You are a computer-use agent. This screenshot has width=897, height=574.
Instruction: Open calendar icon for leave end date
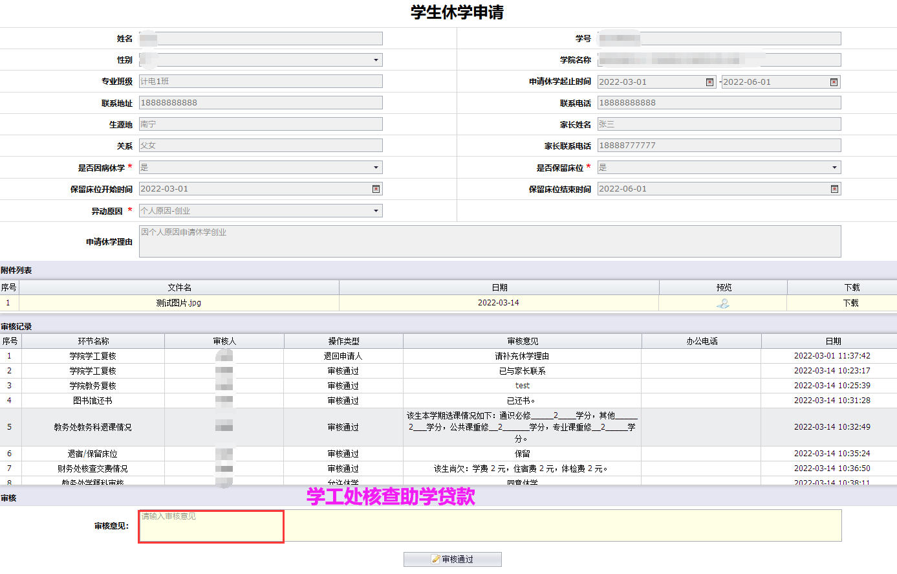[x=834, y=82]
